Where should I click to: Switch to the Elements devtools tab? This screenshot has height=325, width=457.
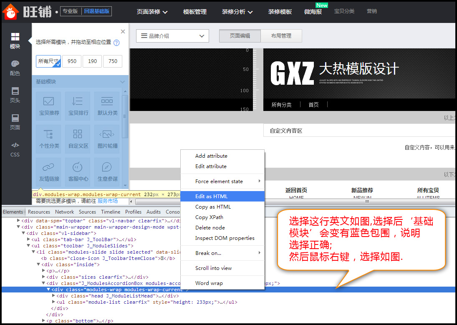(13, 212)
